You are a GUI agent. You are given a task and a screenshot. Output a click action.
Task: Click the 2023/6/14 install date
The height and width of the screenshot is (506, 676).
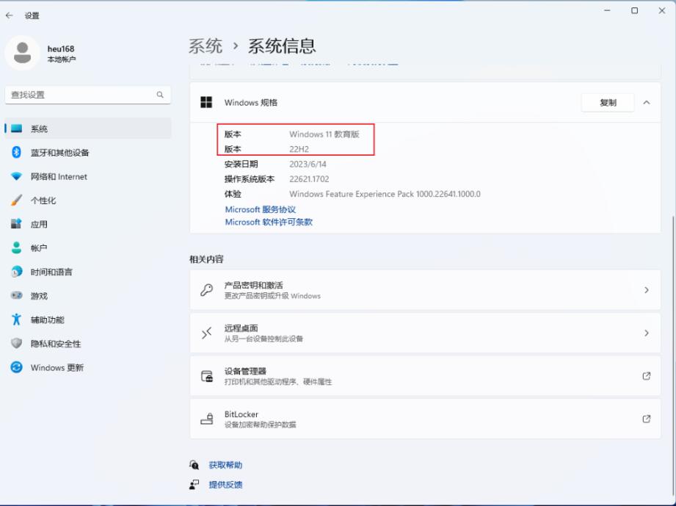[x=308, y=164]
